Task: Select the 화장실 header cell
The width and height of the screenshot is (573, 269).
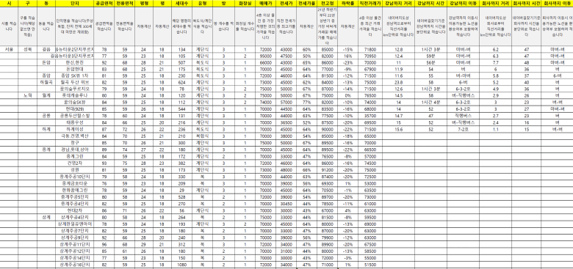Action: click(245, 3)
